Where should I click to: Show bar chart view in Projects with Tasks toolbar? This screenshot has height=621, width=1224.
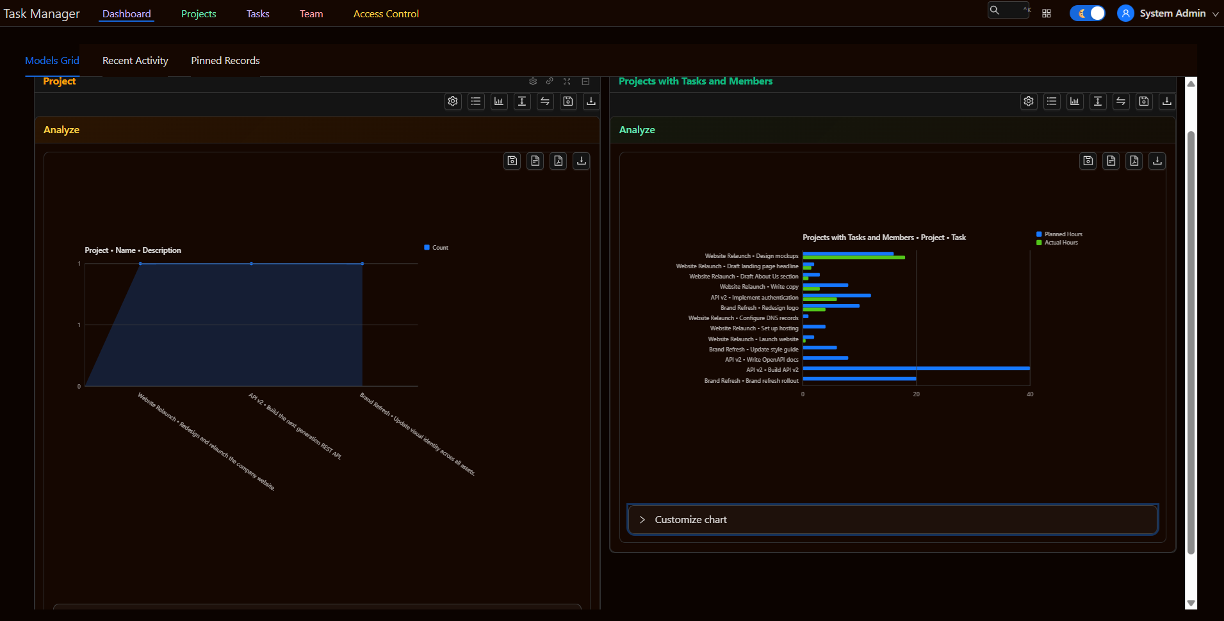click(x=1075, y=101)
